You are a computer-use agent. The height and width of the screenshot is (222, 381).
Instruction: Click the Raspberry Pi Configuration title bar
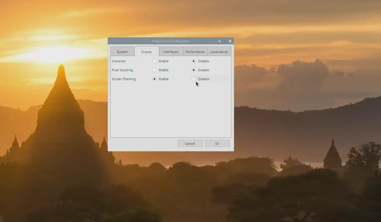(171, 41)
